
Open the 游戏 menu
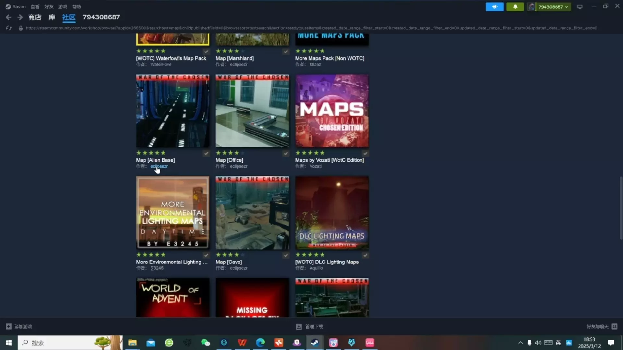click(x=63, y=6)
